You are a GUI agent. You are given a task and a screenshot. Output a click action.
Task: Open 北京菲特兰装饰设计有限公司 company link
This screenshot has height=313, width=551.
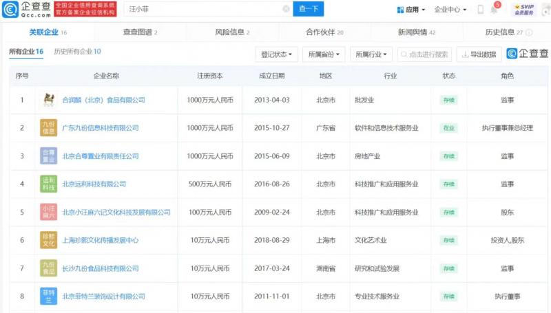(x=104, y=296)
